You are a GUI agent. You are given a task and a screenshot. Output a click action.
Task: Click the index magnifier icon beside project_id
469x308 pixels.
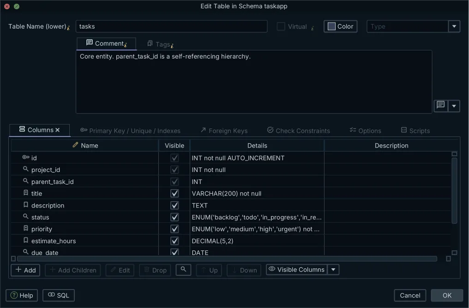[26, 169]
